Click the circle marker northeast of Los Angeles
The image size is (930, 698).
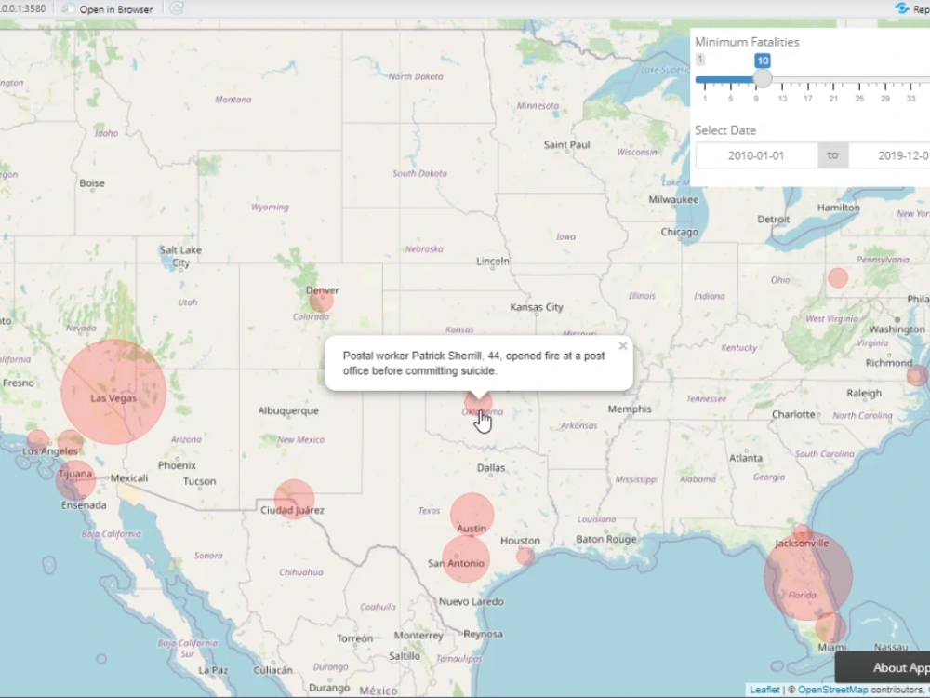pos(70,443)
